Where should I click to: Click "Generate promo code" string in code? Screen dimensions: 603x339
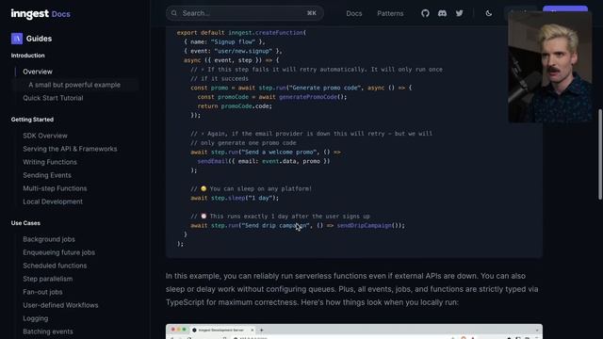[324, 88]
